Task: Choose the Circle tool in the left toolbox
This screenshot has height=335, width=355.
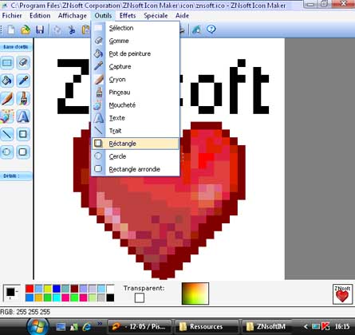Action: (7, 152)
